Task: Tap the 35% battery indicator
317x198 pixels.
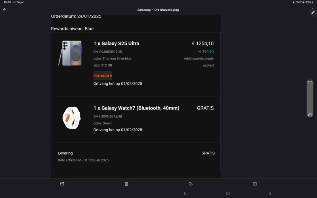Action: pyautogui.click(x=309, y=2)
